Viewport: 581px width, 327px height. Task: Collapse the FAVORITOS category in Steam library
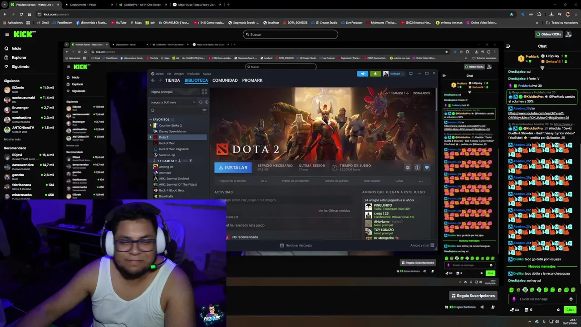point(151,119)
